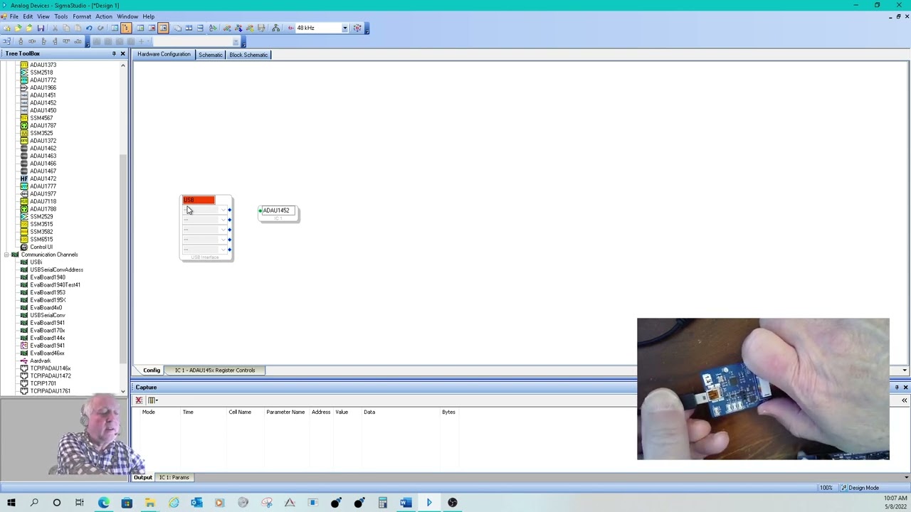Click the Save floppy disk icon
Screen dimensions: 911x512
point(41,28)
